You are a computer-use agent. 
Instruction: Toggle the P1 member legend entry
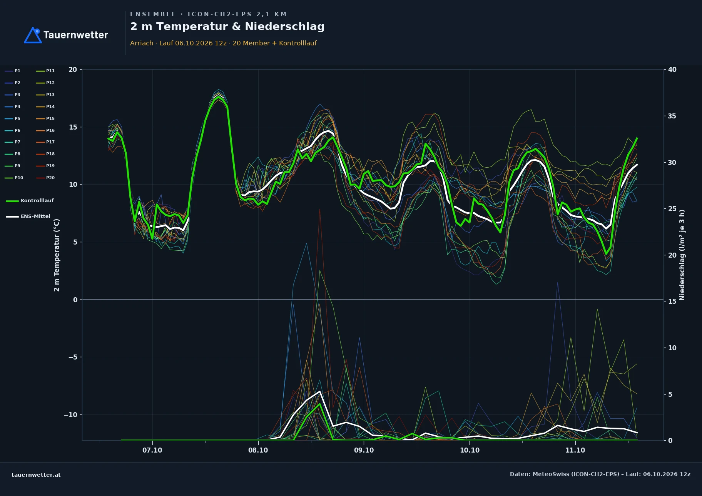[x=12, y=71]
